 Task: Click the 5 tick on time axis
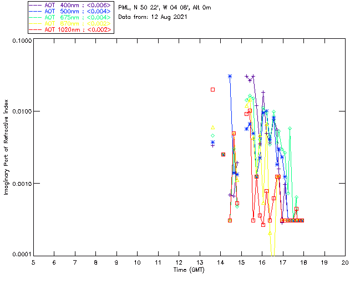[x=33, y=262]
